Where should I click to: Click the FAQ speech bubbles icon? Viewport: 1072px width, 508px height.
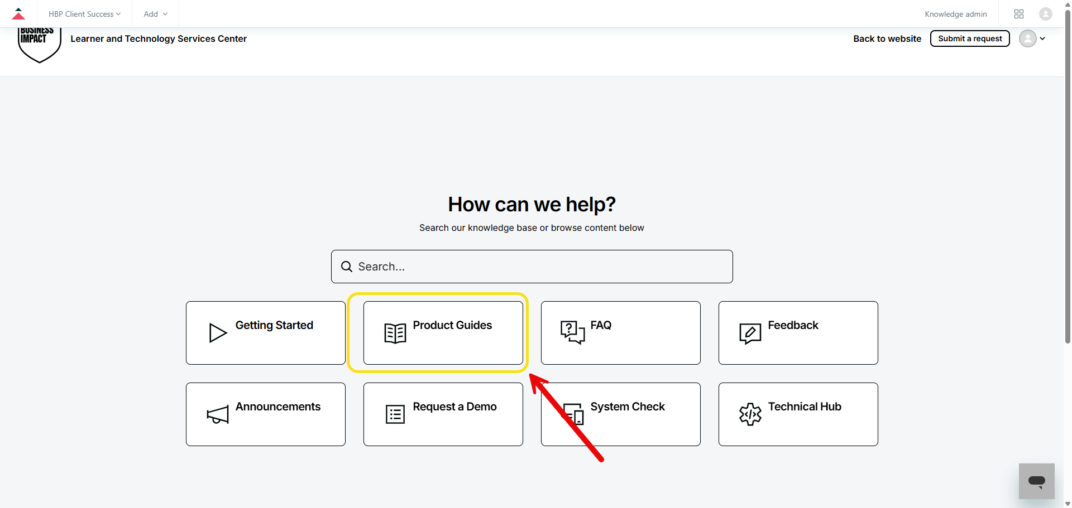pos(572,332)
